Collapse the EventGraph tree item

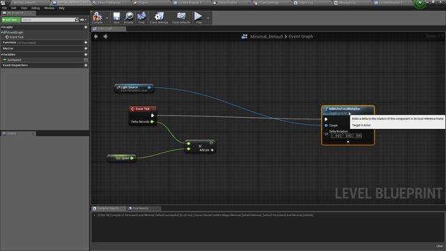(2, 32)
